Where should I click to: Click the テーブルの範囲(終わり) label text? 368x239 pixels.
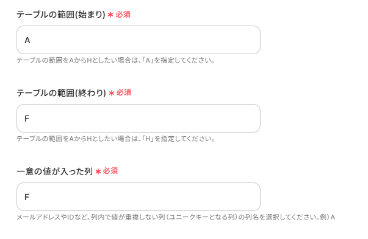point(62,93)
